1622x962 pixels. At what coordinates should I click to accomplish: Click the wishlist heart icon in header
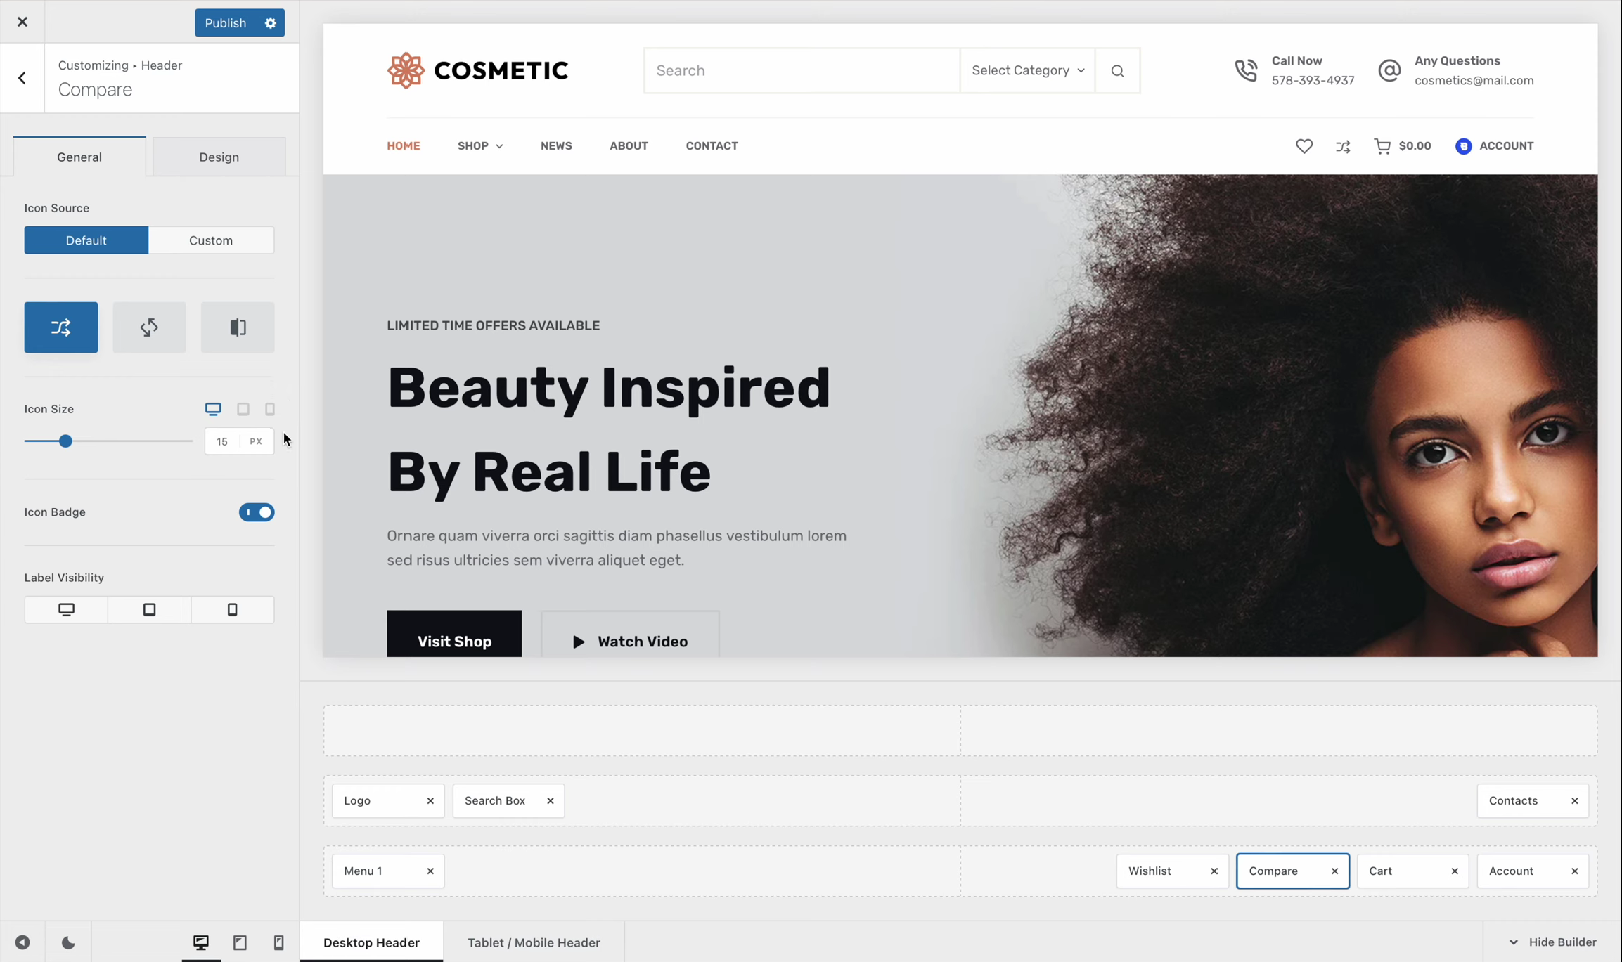[x=1304, y=146]
